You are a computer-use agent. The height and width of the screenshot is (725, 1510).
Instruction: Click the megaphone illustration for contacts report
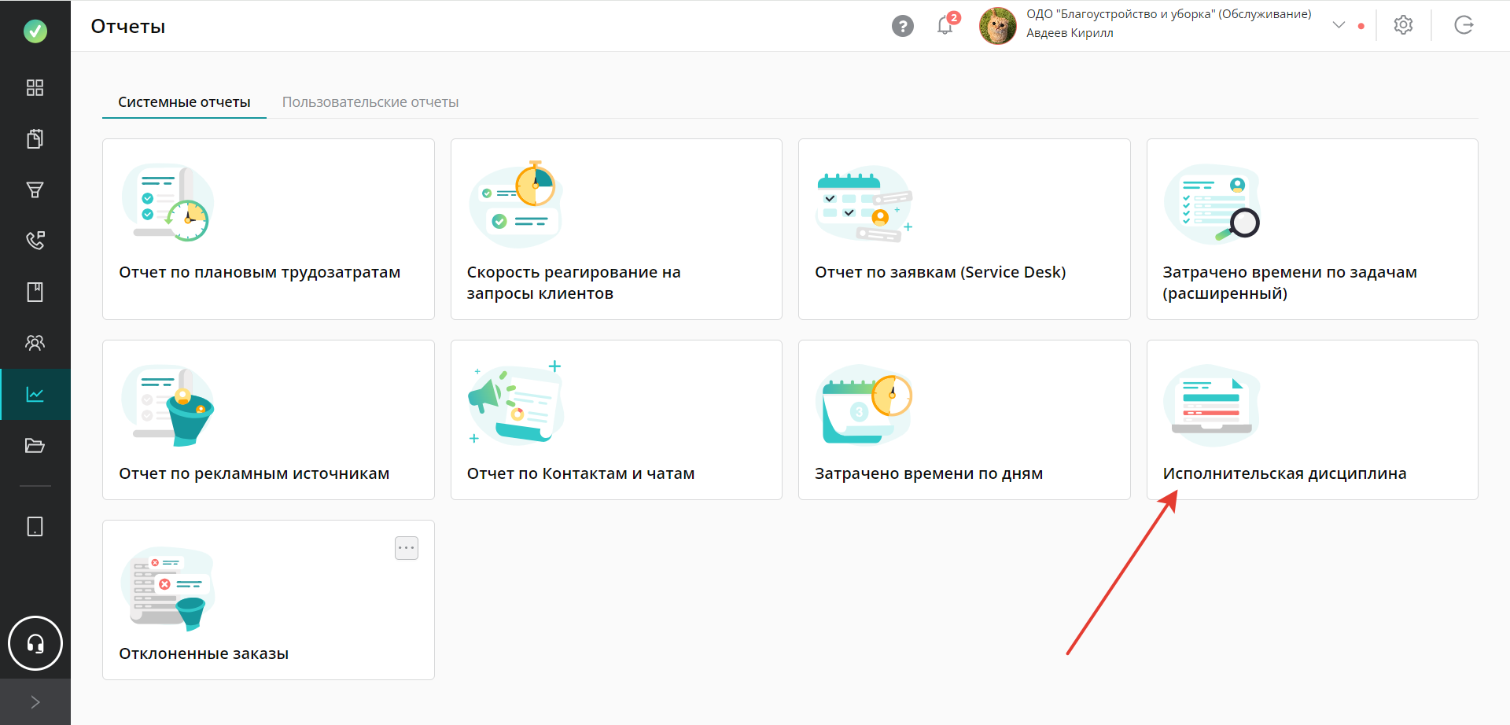pyautogui.click(x=516, y=402)
